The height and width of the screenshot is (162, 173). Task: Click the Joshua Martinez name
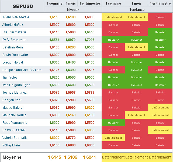15,93
